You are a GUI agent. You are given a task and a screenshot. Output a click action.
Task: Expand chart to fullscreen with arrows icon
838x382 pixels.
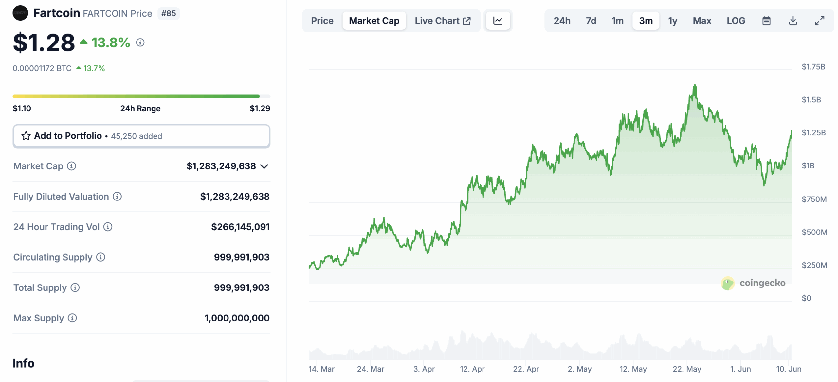820,20
